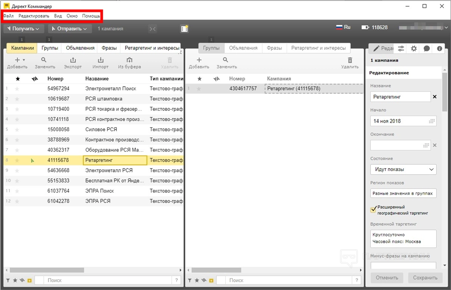Open the sliders parameters tab in right panel

coord(401,48)
